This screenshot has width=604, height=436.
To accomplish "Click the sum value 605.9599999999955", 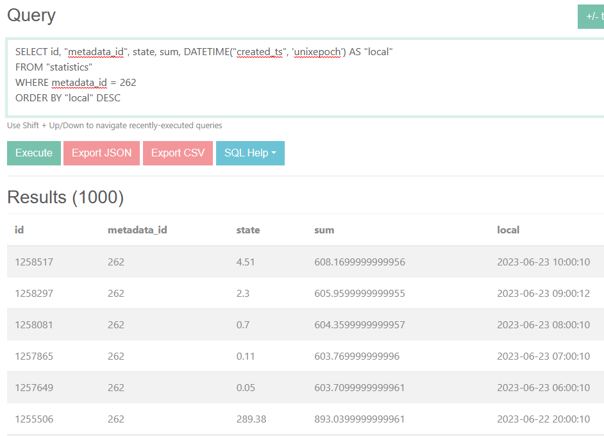I will [x=360, y=294].
